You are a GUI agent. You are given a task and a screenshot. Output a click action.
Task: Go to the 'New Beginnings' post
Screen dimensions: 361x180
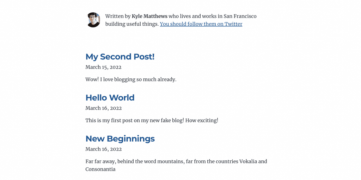(x=120, y=139)
